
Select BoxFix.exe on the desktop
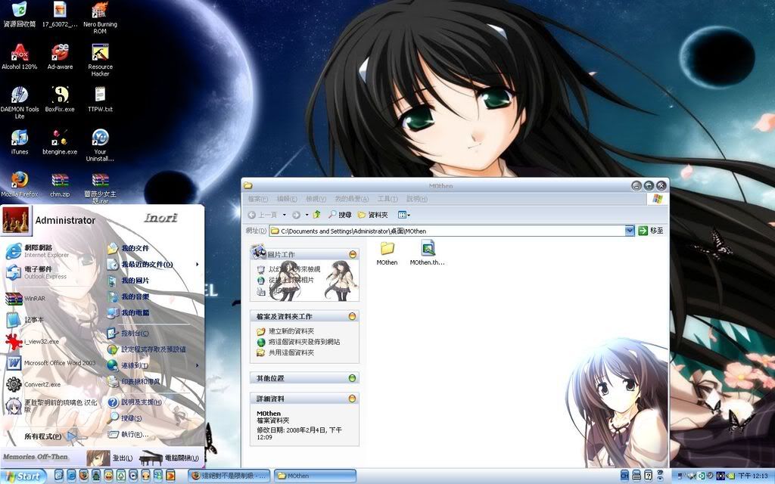click(x=60, y=99)
